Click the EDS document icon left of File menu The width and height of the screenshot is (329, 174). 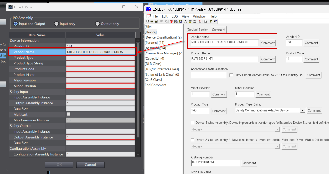pos(148,16)
